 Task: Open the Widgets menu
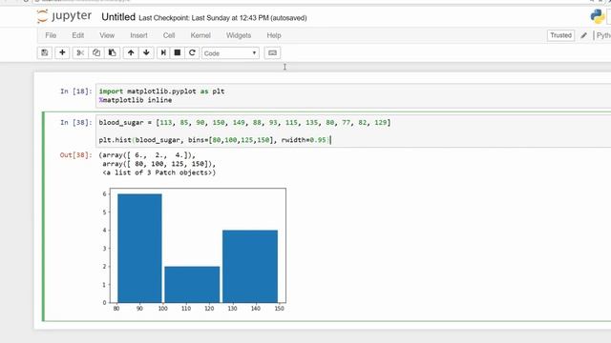click(239, 35)
